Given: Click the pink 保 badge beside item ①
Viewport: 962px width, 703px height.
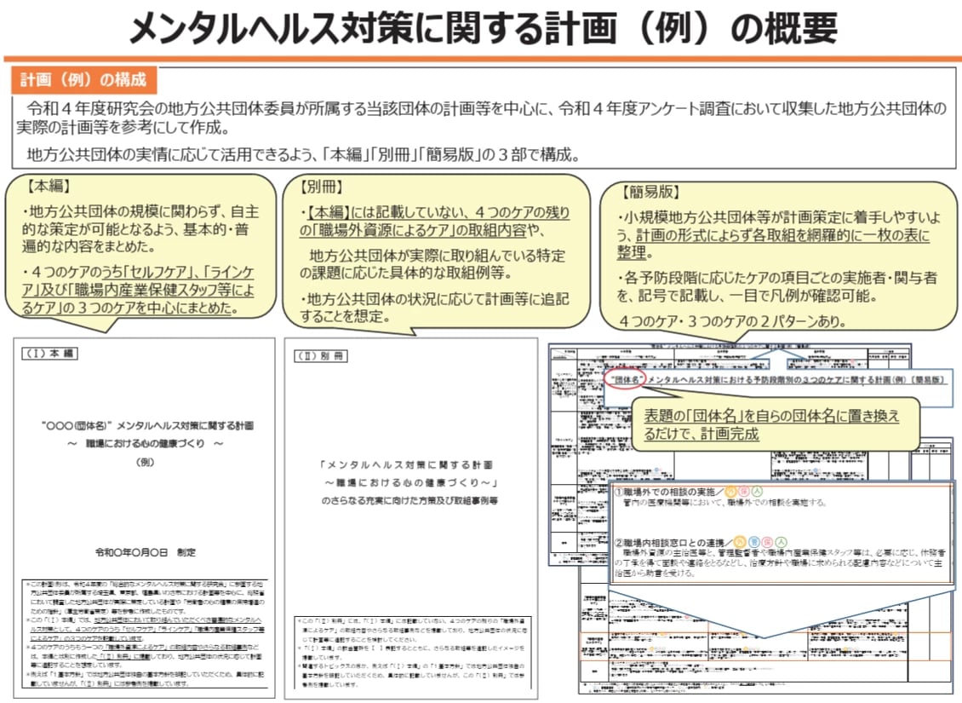Looking at the screenshot, I should (745, 492).
